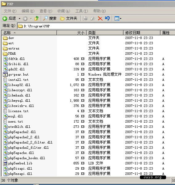
Task: Select the install.txt document icon
Action: 5,80
